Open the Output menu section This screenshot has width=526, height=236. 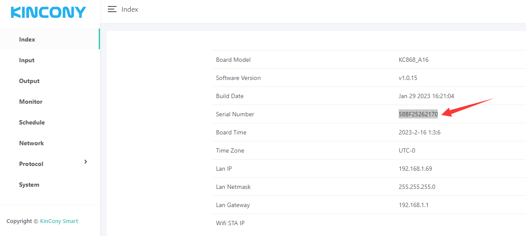coord(29,81)
